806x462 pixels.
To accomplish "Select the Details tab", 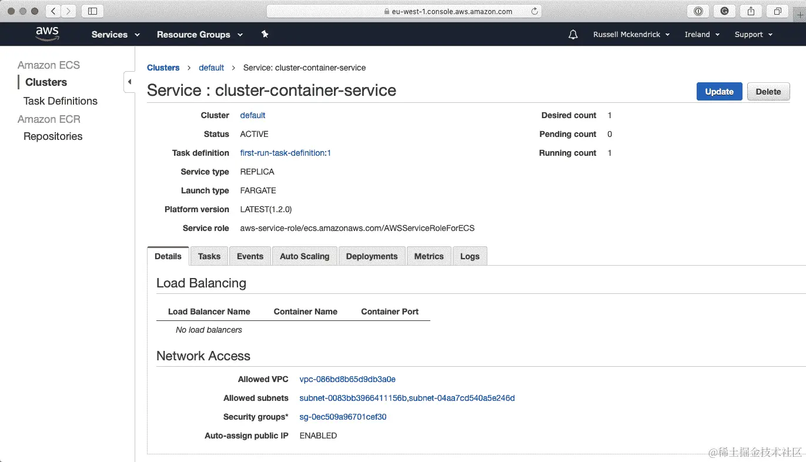I will (x=168, y=256).
